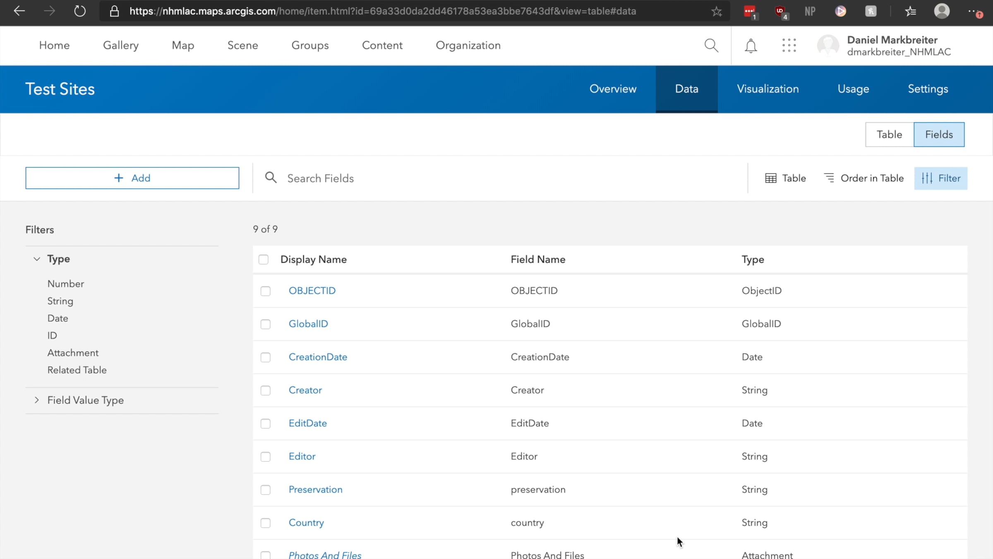Open the Country field link
993x559 pixels.
(x=306, y=523)
